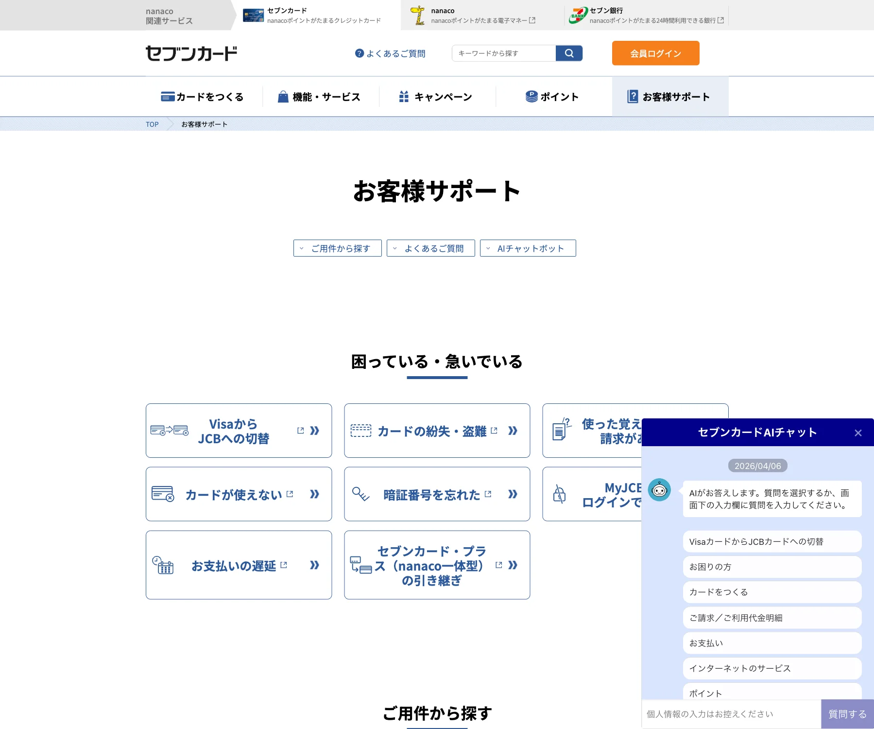This screenshot has height=729, width=874.
Task: Click the search magnifier icon
Action: click(568, 53)
